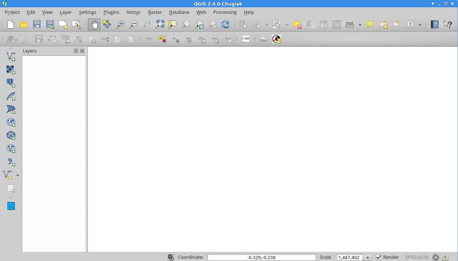Expand the Scale dropdown in status bar
The image size is (458, 261).
(x=368, y=257)
